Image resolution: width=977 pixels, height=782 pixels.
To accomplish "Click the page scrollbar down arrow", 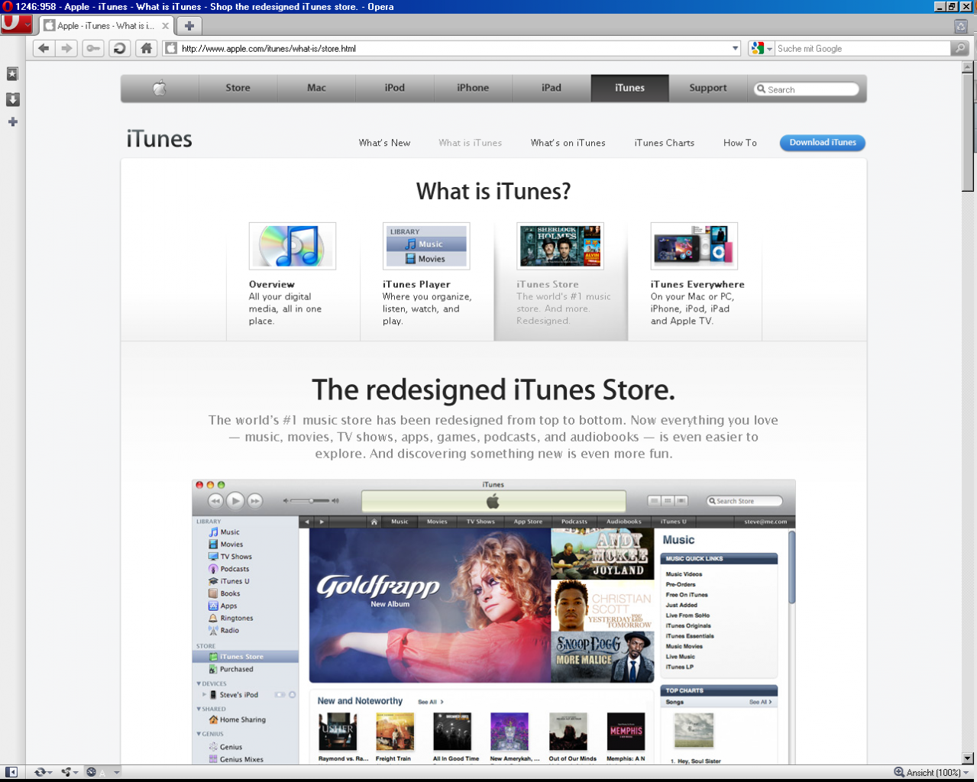I will click(968, 758).
